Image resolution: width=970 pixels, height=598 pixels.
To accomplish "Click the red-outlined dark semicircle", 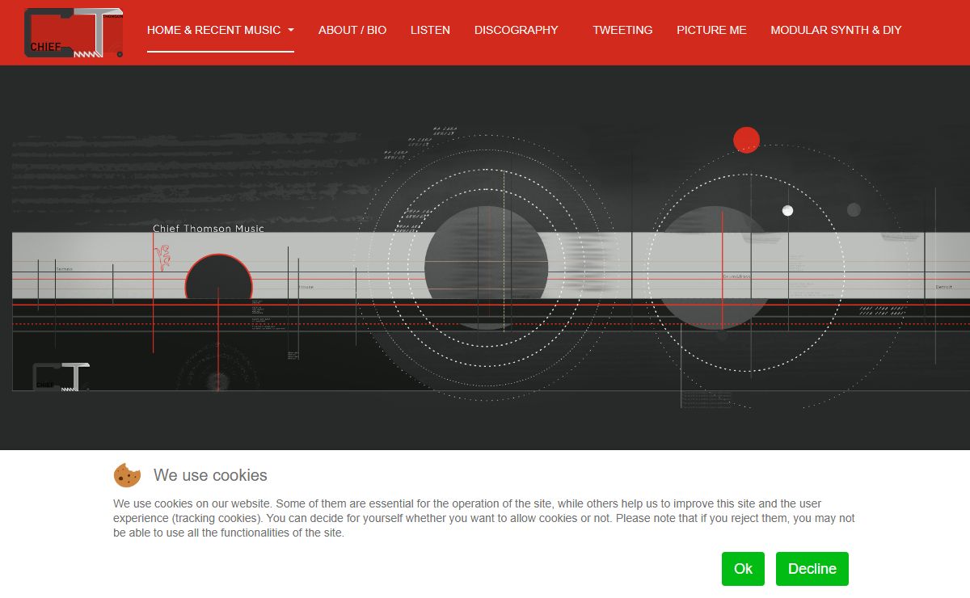I will tap(219, 278).
